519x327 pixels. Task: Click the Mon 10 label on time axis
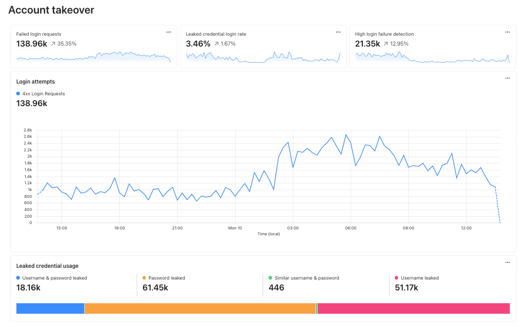(235, 228)
